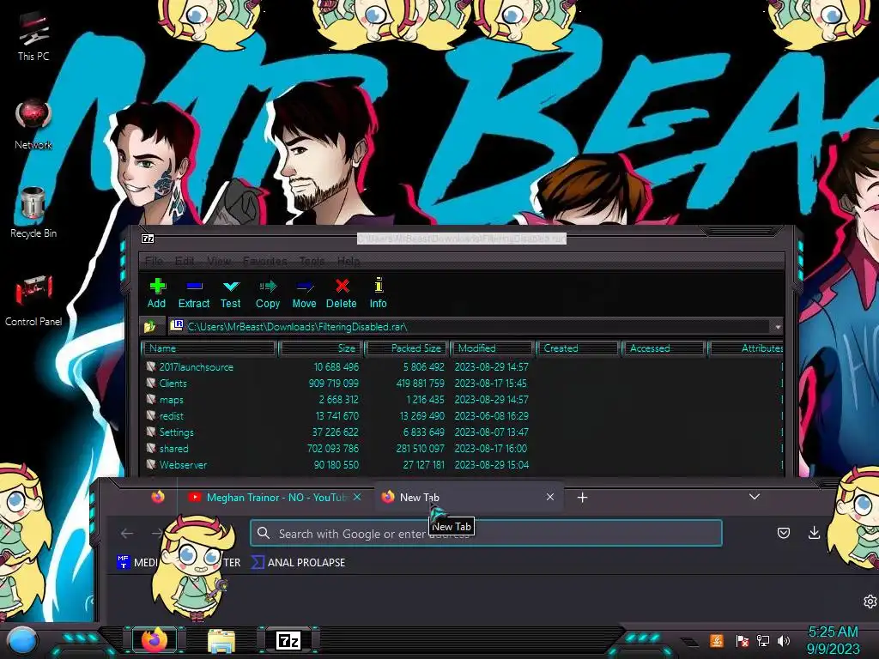
Task: Sort by the Size column header
Action: click(322, 348)
